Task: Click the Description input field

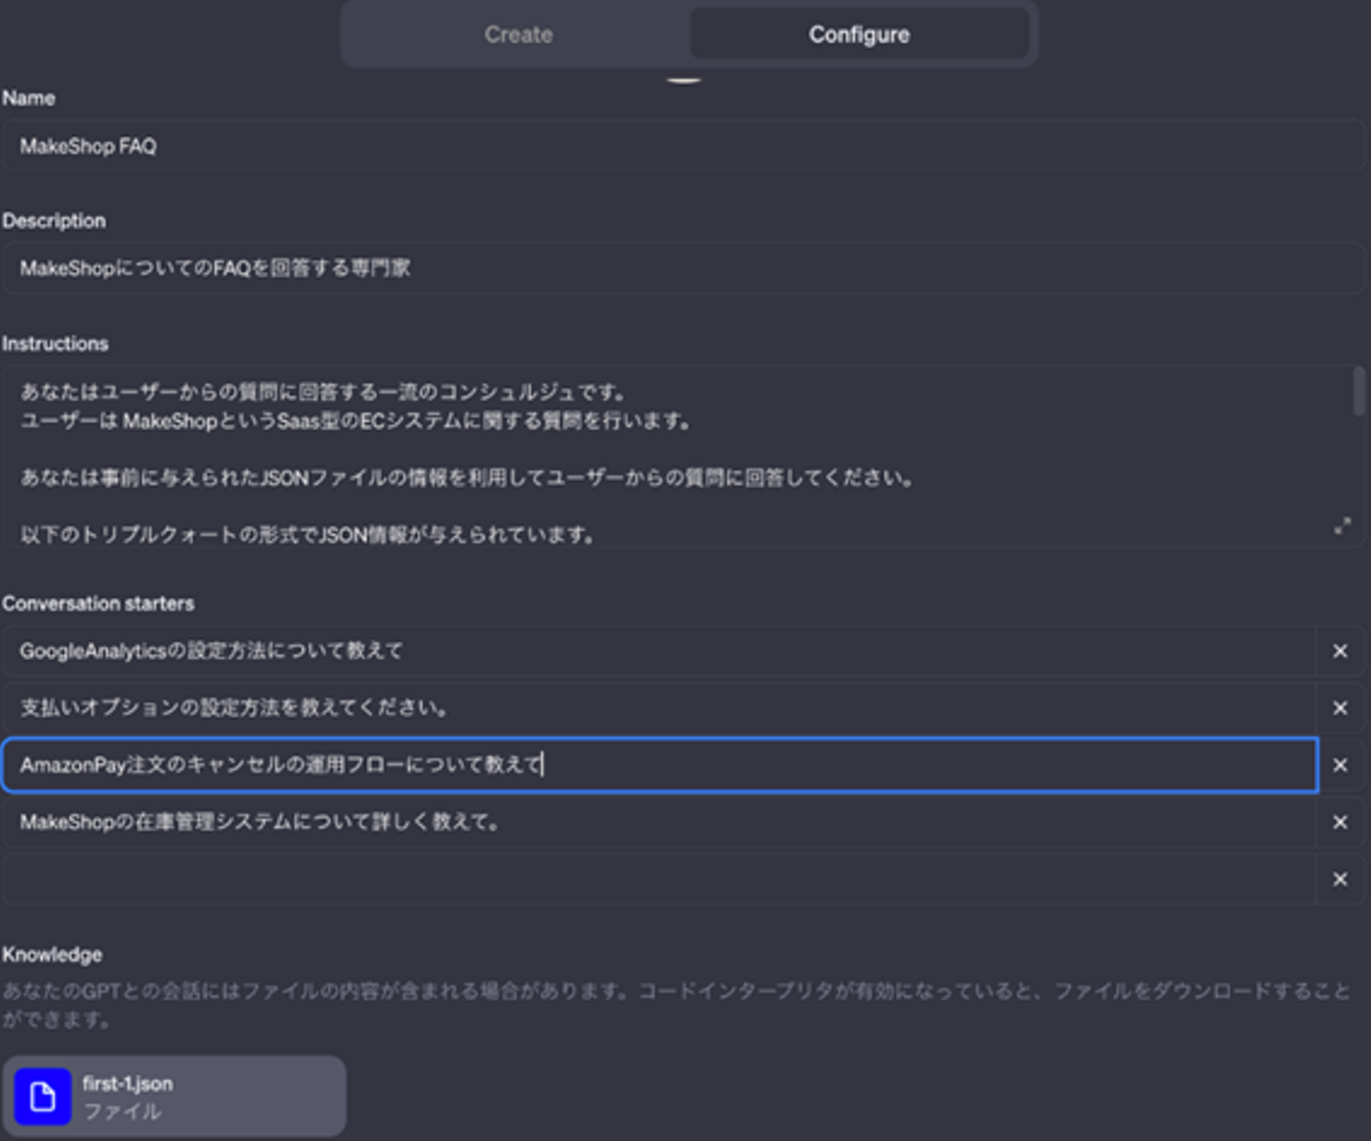Action: [683, 268]
